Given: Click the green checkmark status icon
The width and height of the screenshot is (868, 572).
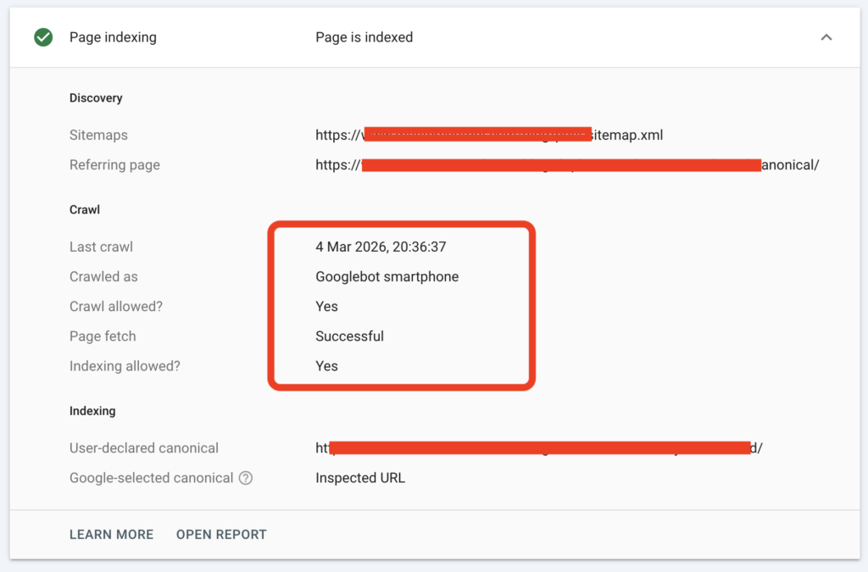Looking at the screenshot, I should click(42, 36).
